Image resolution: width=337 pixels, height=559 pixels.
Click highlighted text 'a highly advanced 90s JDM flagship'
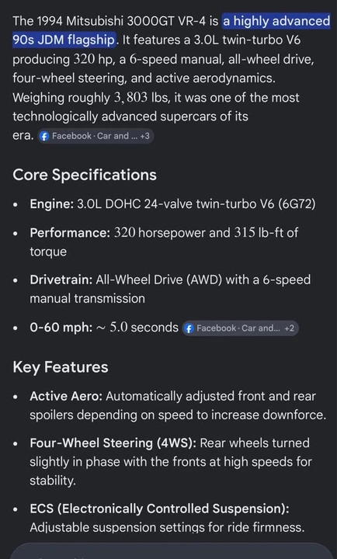coord(171,30)
